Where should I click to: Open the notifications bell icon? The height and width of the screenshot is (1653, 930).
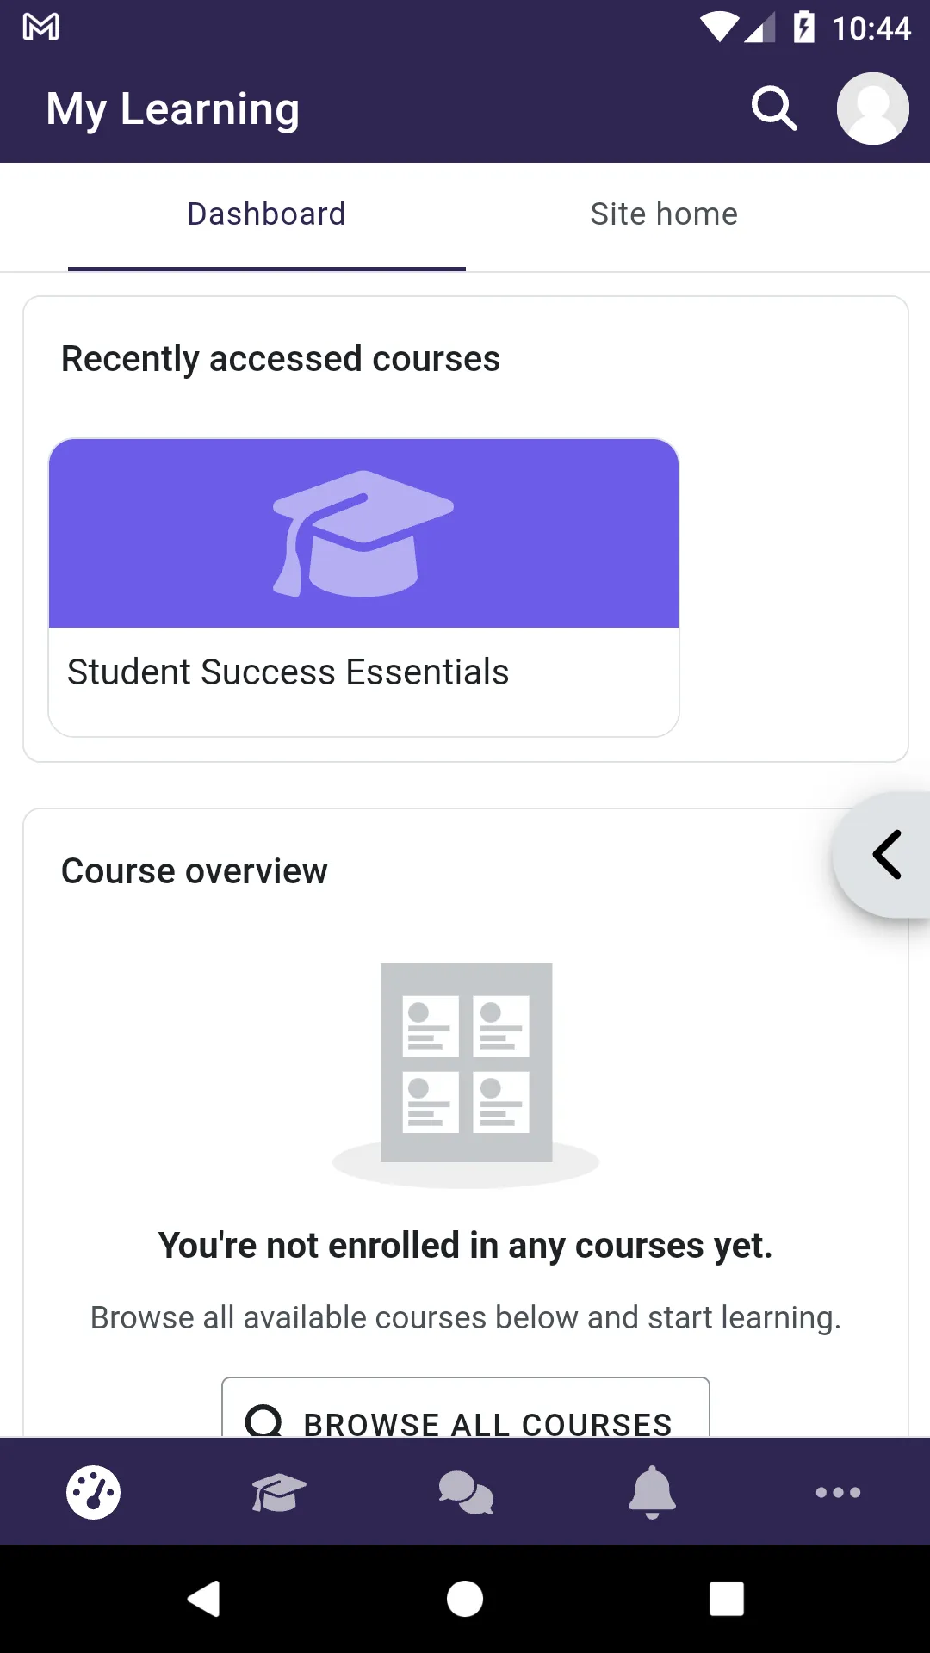coord(652,1492)
